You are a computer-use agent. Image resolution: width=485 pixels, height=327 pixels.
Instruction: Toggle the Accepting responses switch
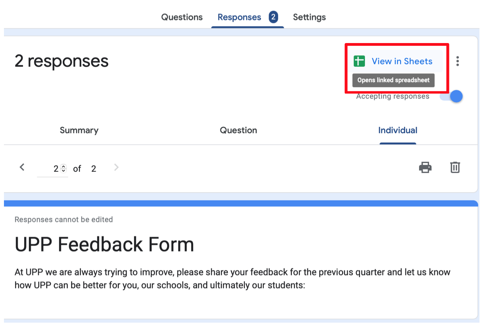pyautogui.click(x=451, y=96)
